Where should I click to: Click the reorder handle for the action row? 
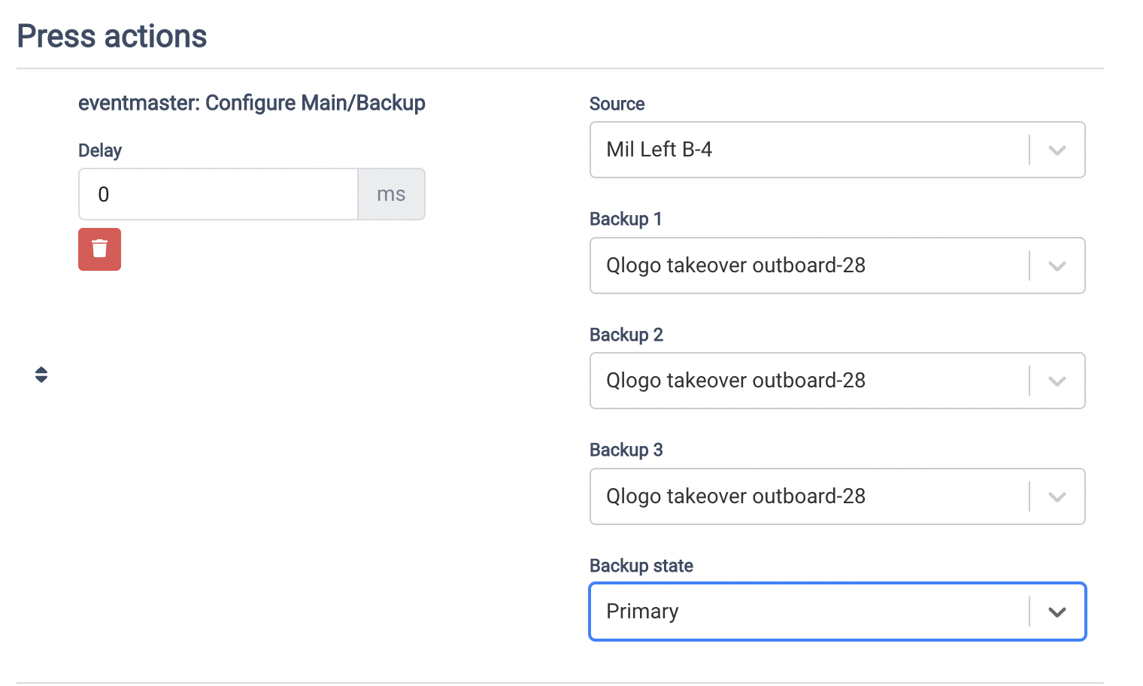(x=41, y=374)
